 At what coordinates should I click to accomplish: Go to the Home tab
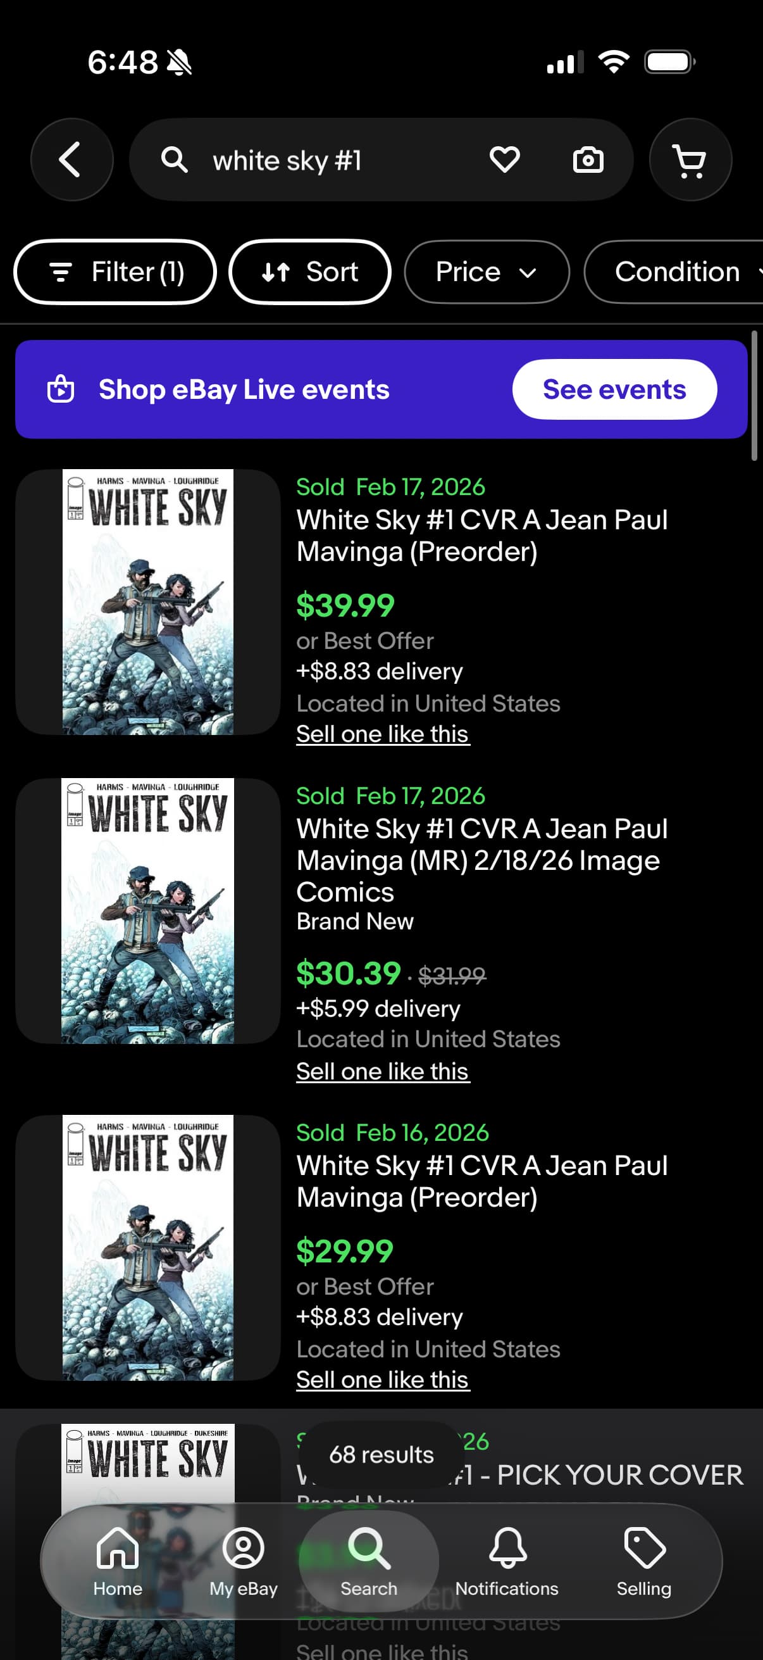click(x=117, y=1560)
